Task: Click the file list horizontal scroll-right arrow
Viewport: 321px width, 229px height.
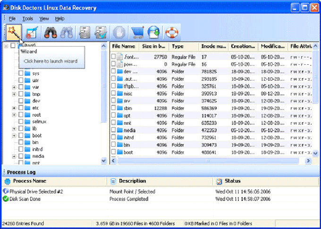Action: click(308, 161)
